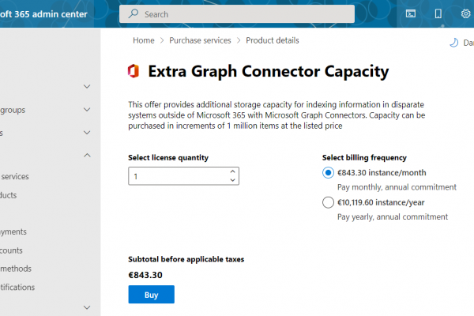Screen dimensions: 474x316
Task: Click the license quantity input field
Action: tap(178, 176)
